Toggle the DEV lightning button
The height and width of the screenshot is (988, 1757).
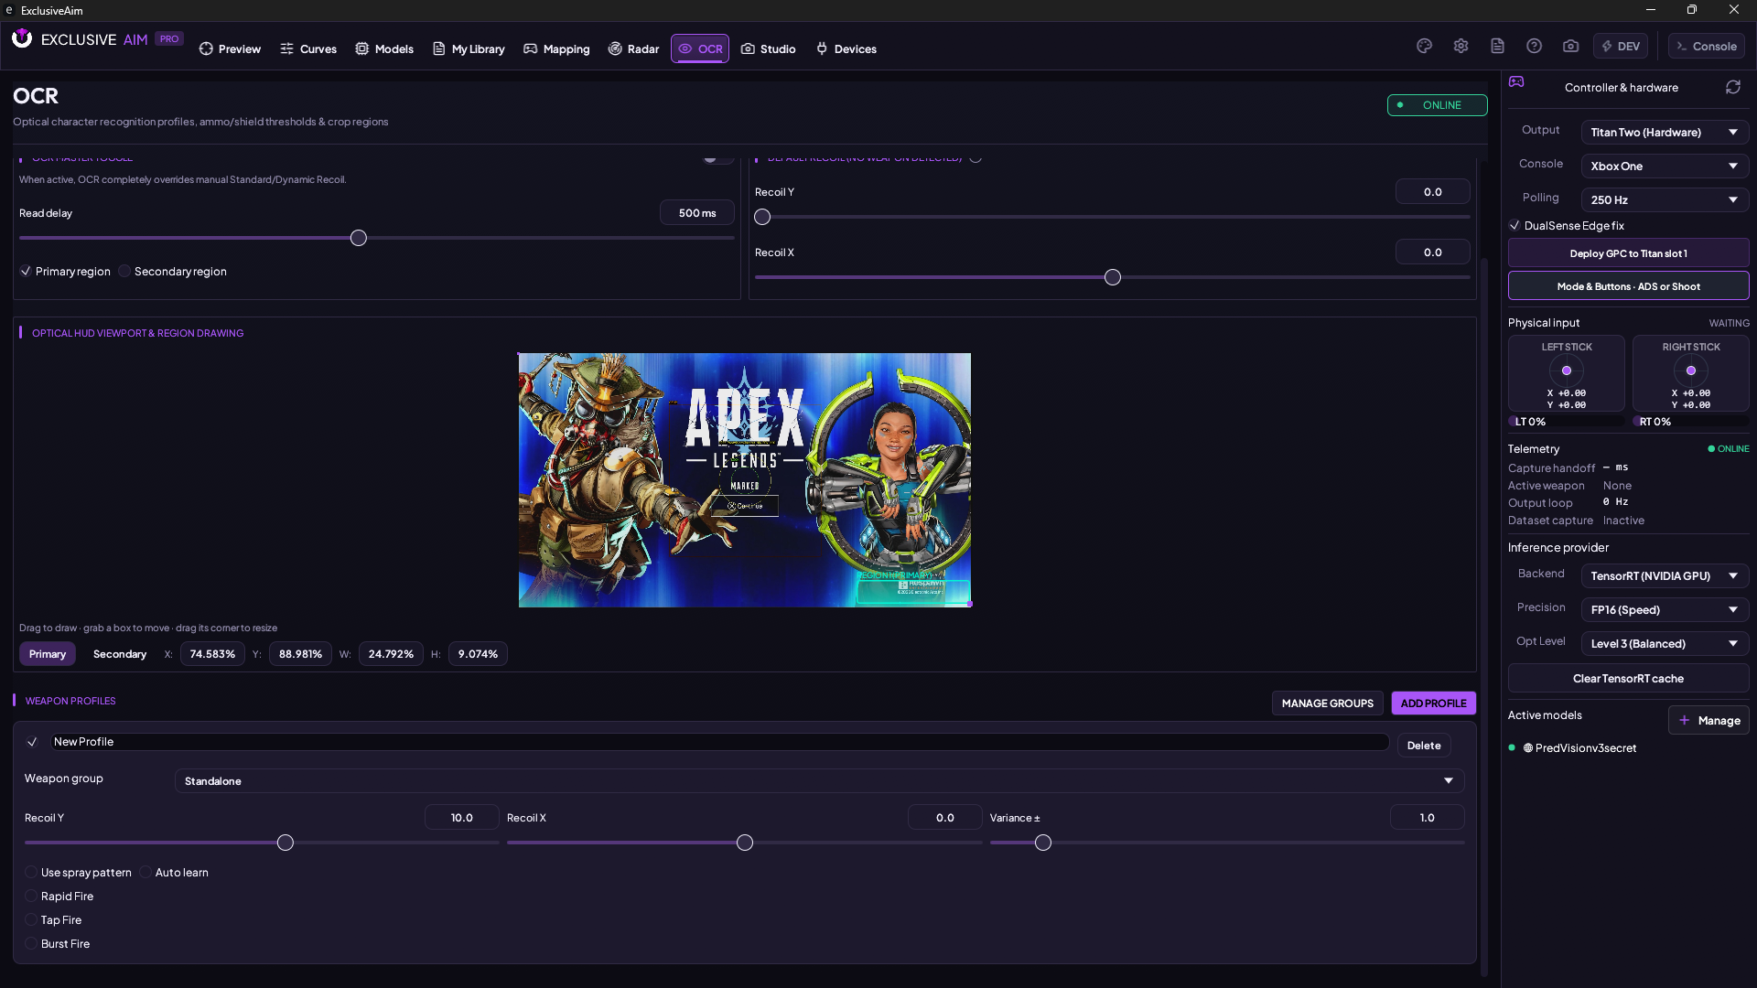[x=1621, y=46]
